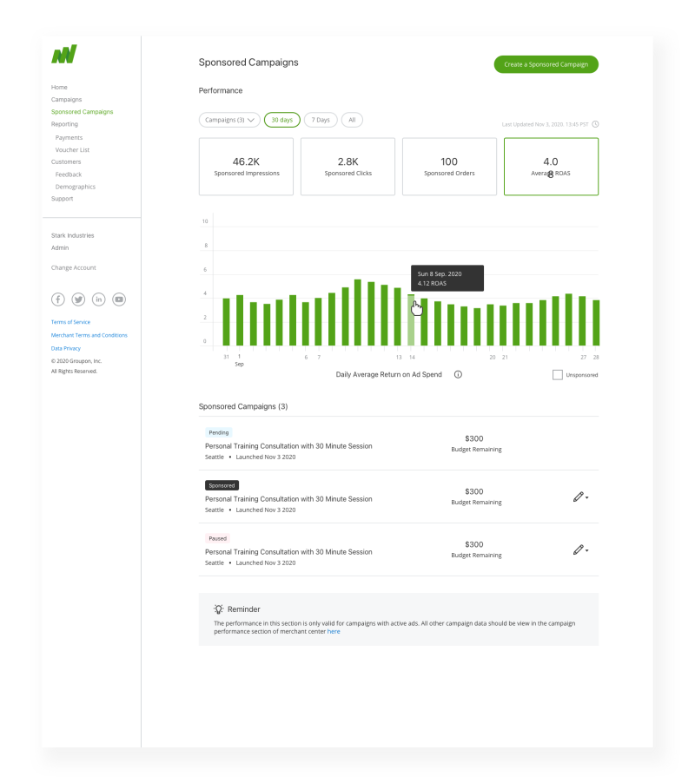Click info icon beside Last Updated timestamp
This screenshot has height=783, width=695.
[595, 124]
